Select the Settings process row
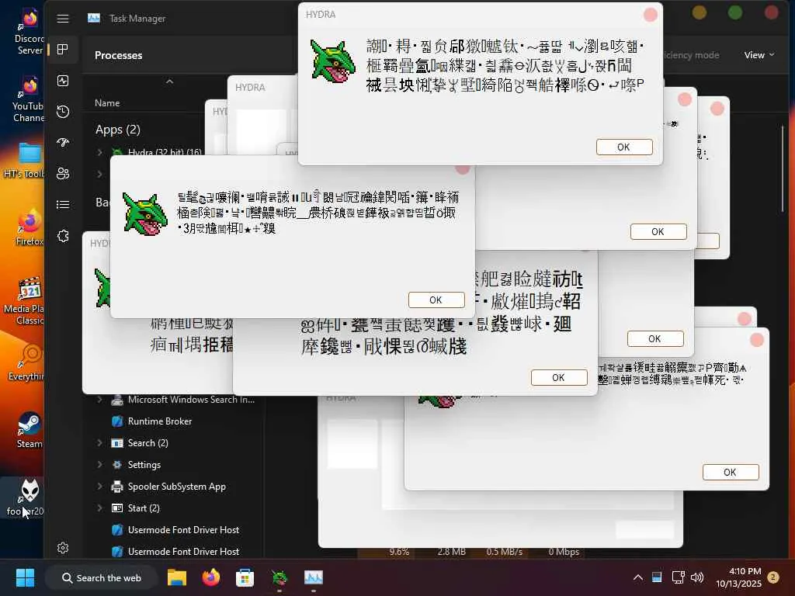This screenshot has height=596, width=795. pyautogui.click(x=173, y=465)
